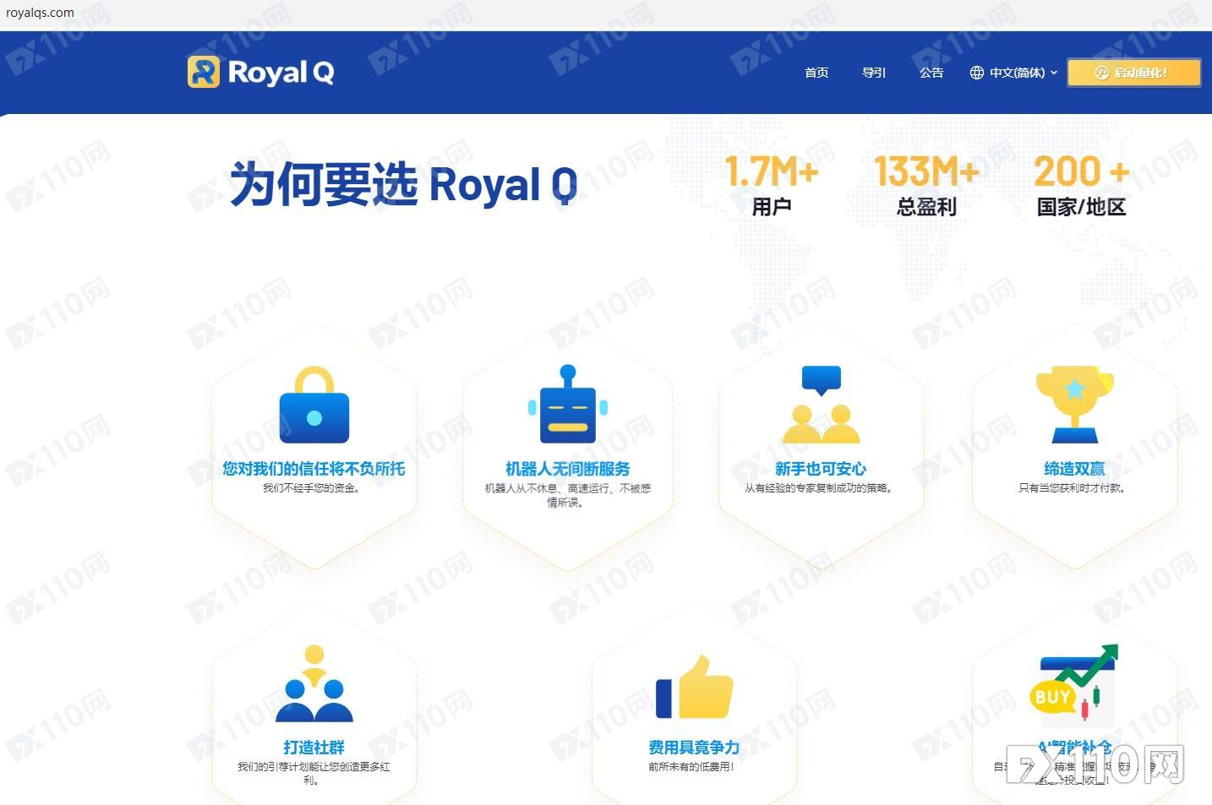The image size is (1212, 805).
Task: Open the 首页 nav item
Action: [816, 73]
